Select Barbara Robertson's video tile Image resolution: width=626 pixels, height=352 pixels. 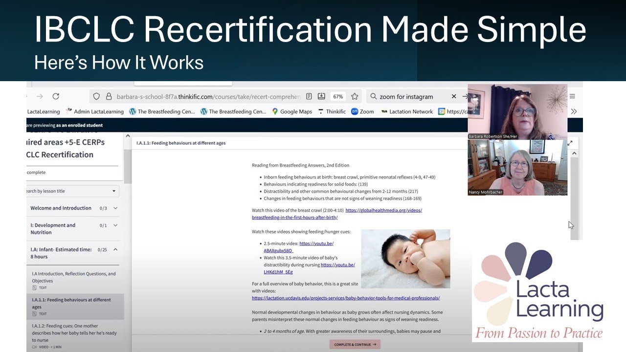517,112
